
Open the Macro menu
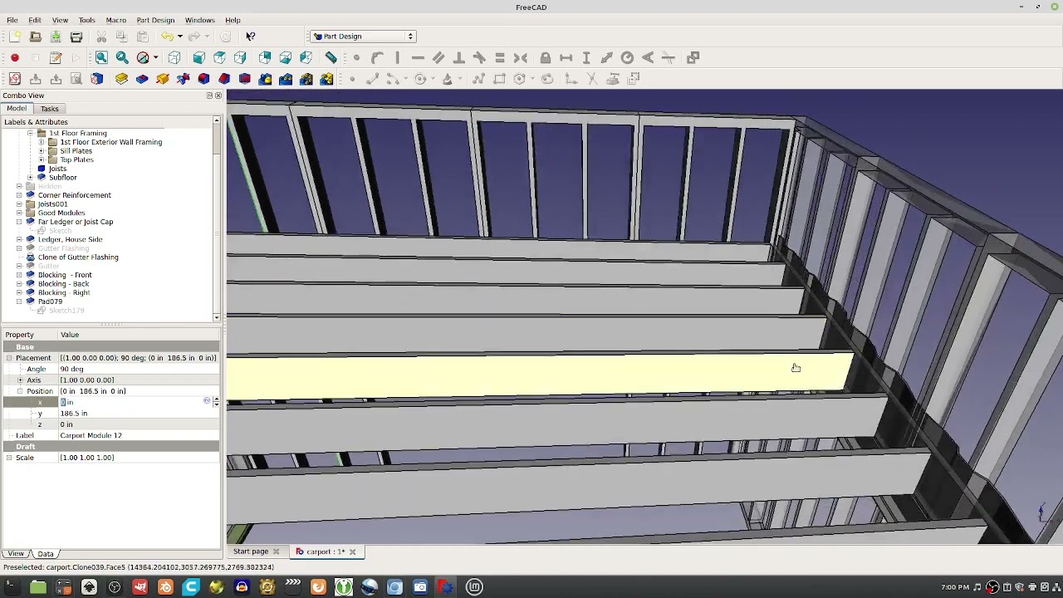[x=115, y=20]
